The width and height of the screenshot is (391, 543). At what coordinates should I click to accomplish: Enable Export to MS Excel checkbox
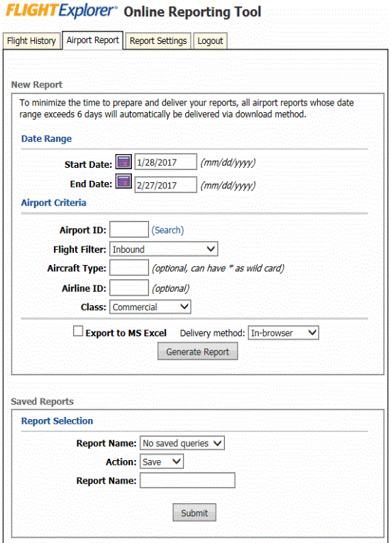pyautogui.click(x=78, y=331)
